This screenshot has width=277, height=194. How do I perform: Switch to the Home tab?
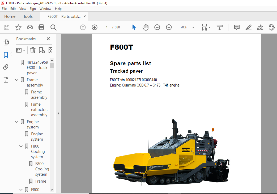point(10,16)
